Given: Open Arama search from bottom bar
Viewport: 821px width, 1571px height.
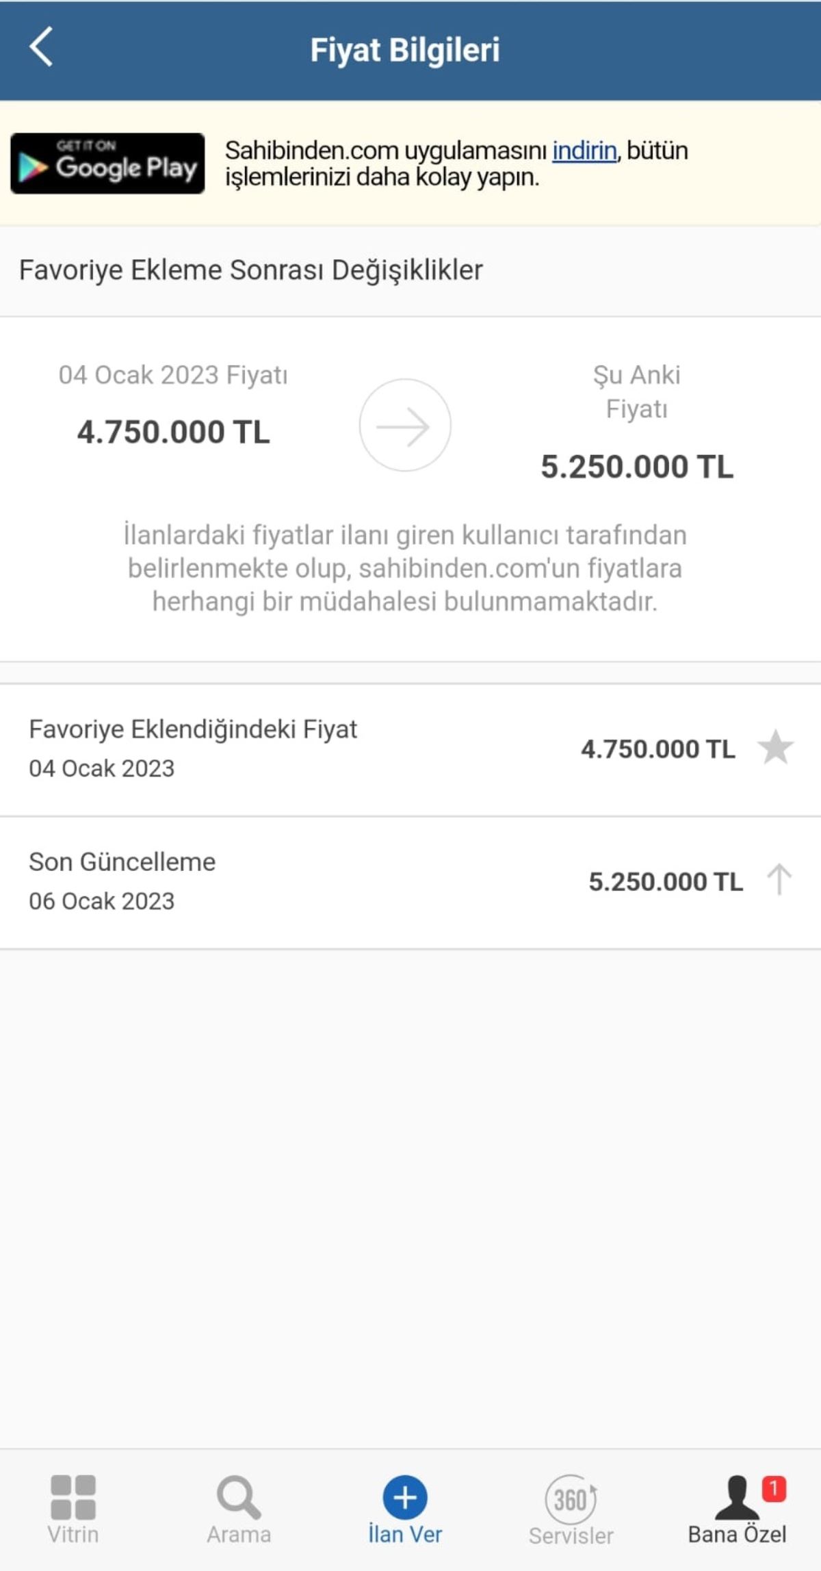Looking at the screenshot, I should coord(239,1509).
